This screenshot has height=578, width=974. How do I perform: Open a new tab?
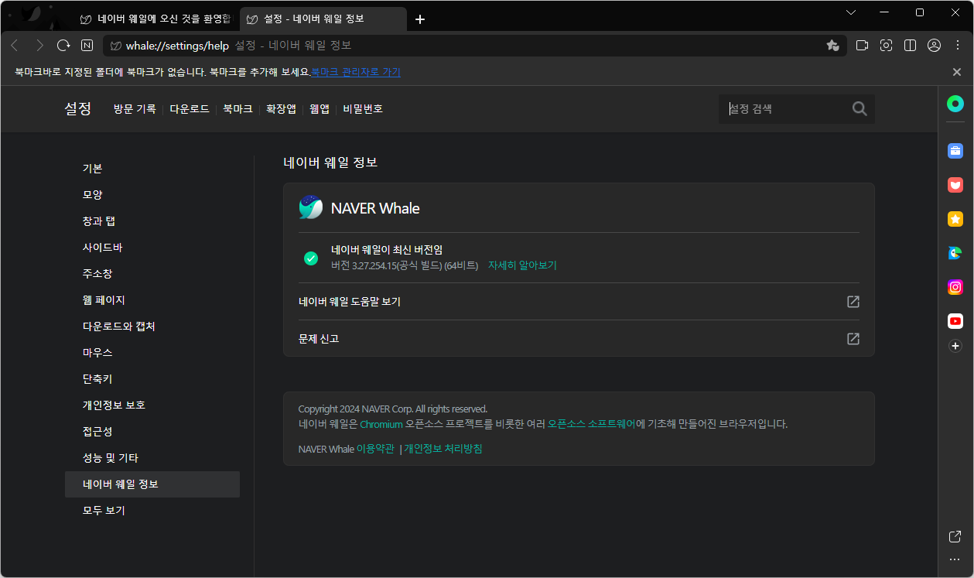click(420, 19)
